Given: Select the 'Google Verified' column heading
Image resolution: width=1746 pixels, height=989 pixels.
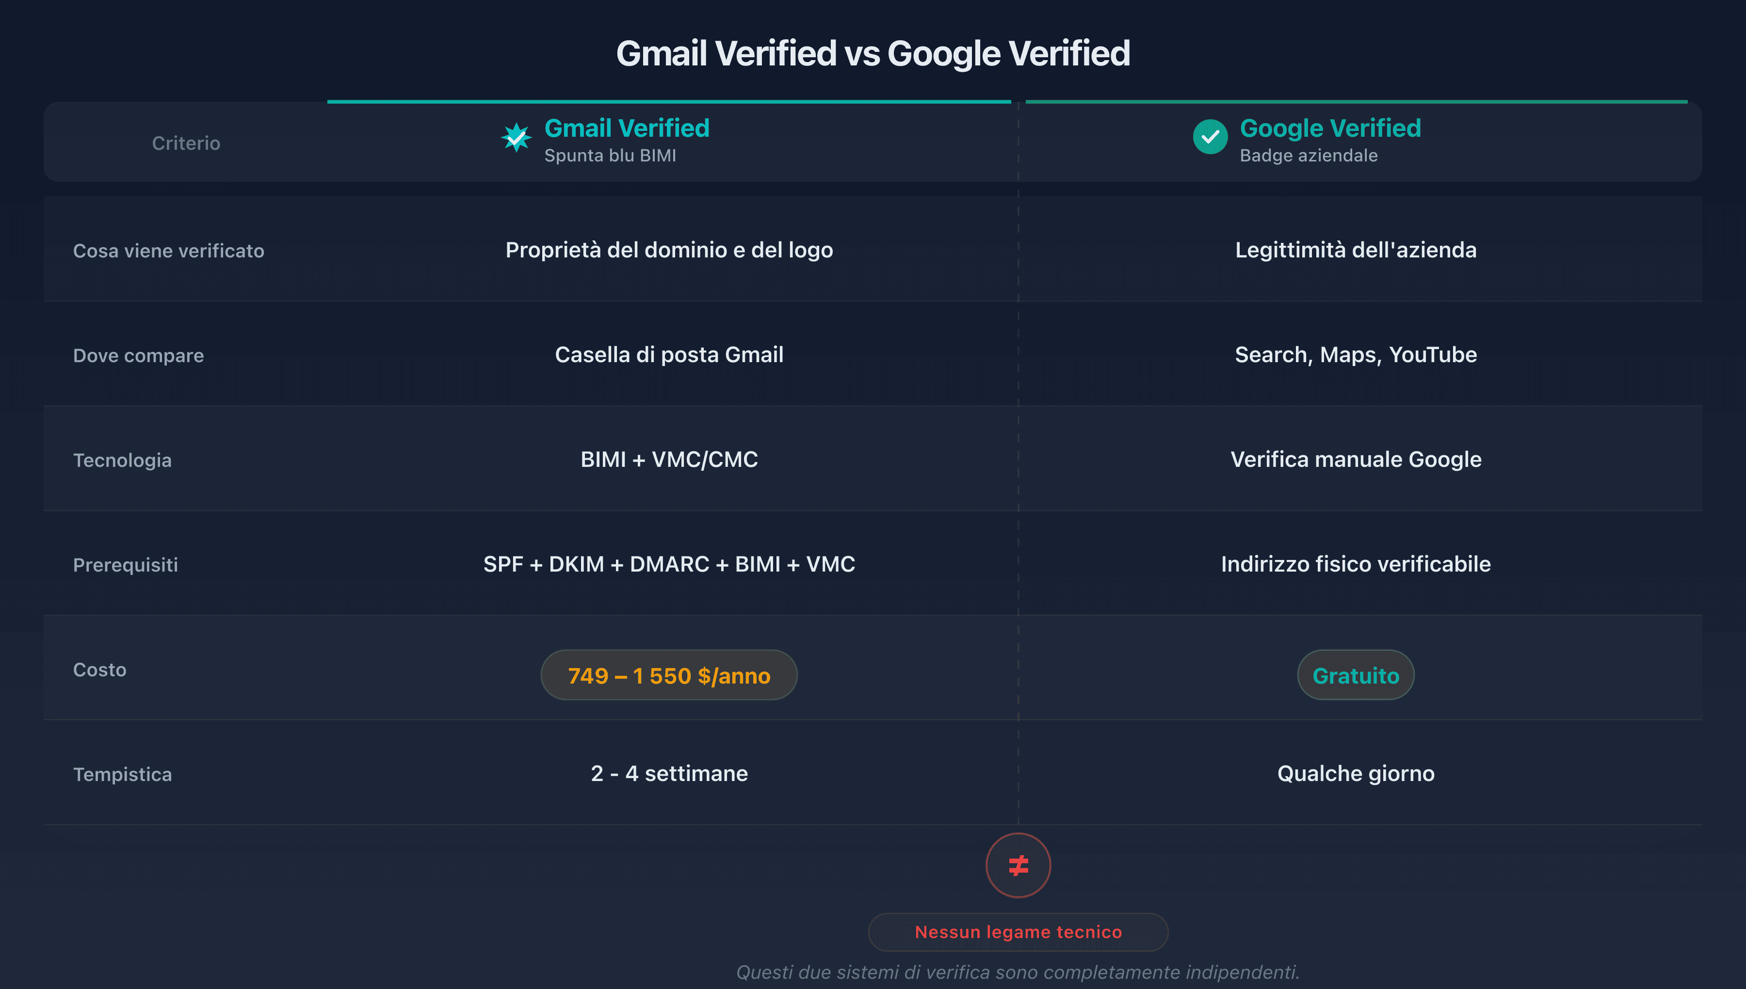Looking at the screenshot, I should pyautogui.click(x=1330, y=128).
